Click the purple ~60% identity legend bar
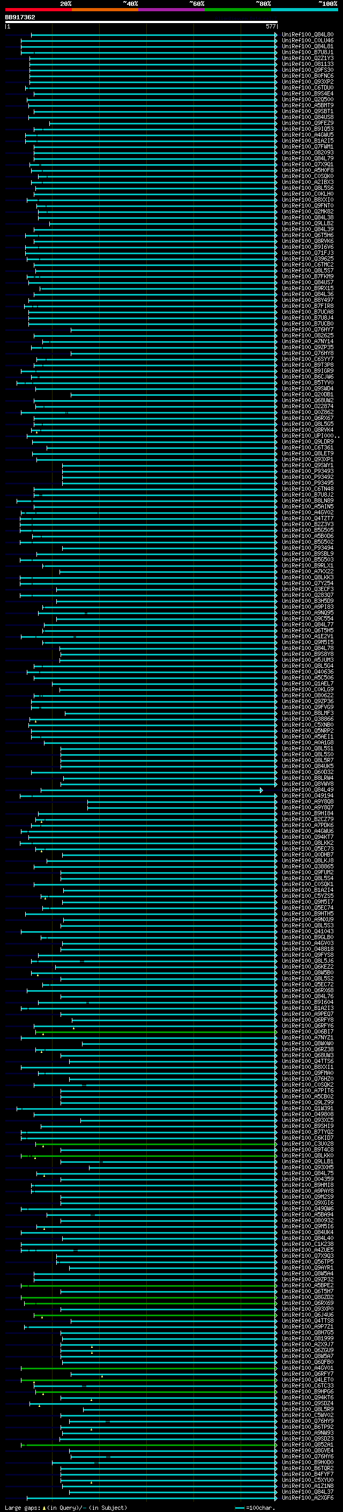This screenshot has height=1512, width=343. (172, 10)
